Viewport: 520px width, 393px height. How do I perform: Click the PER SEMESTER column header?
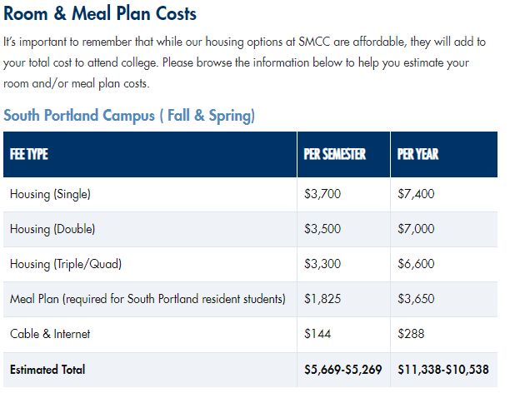[335, 155]
